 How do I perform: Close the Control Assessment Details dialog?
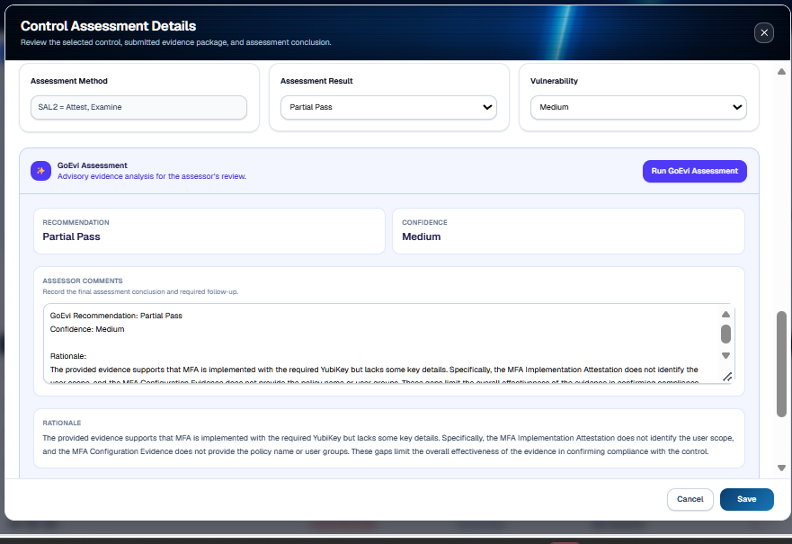(x=764, y=33)
